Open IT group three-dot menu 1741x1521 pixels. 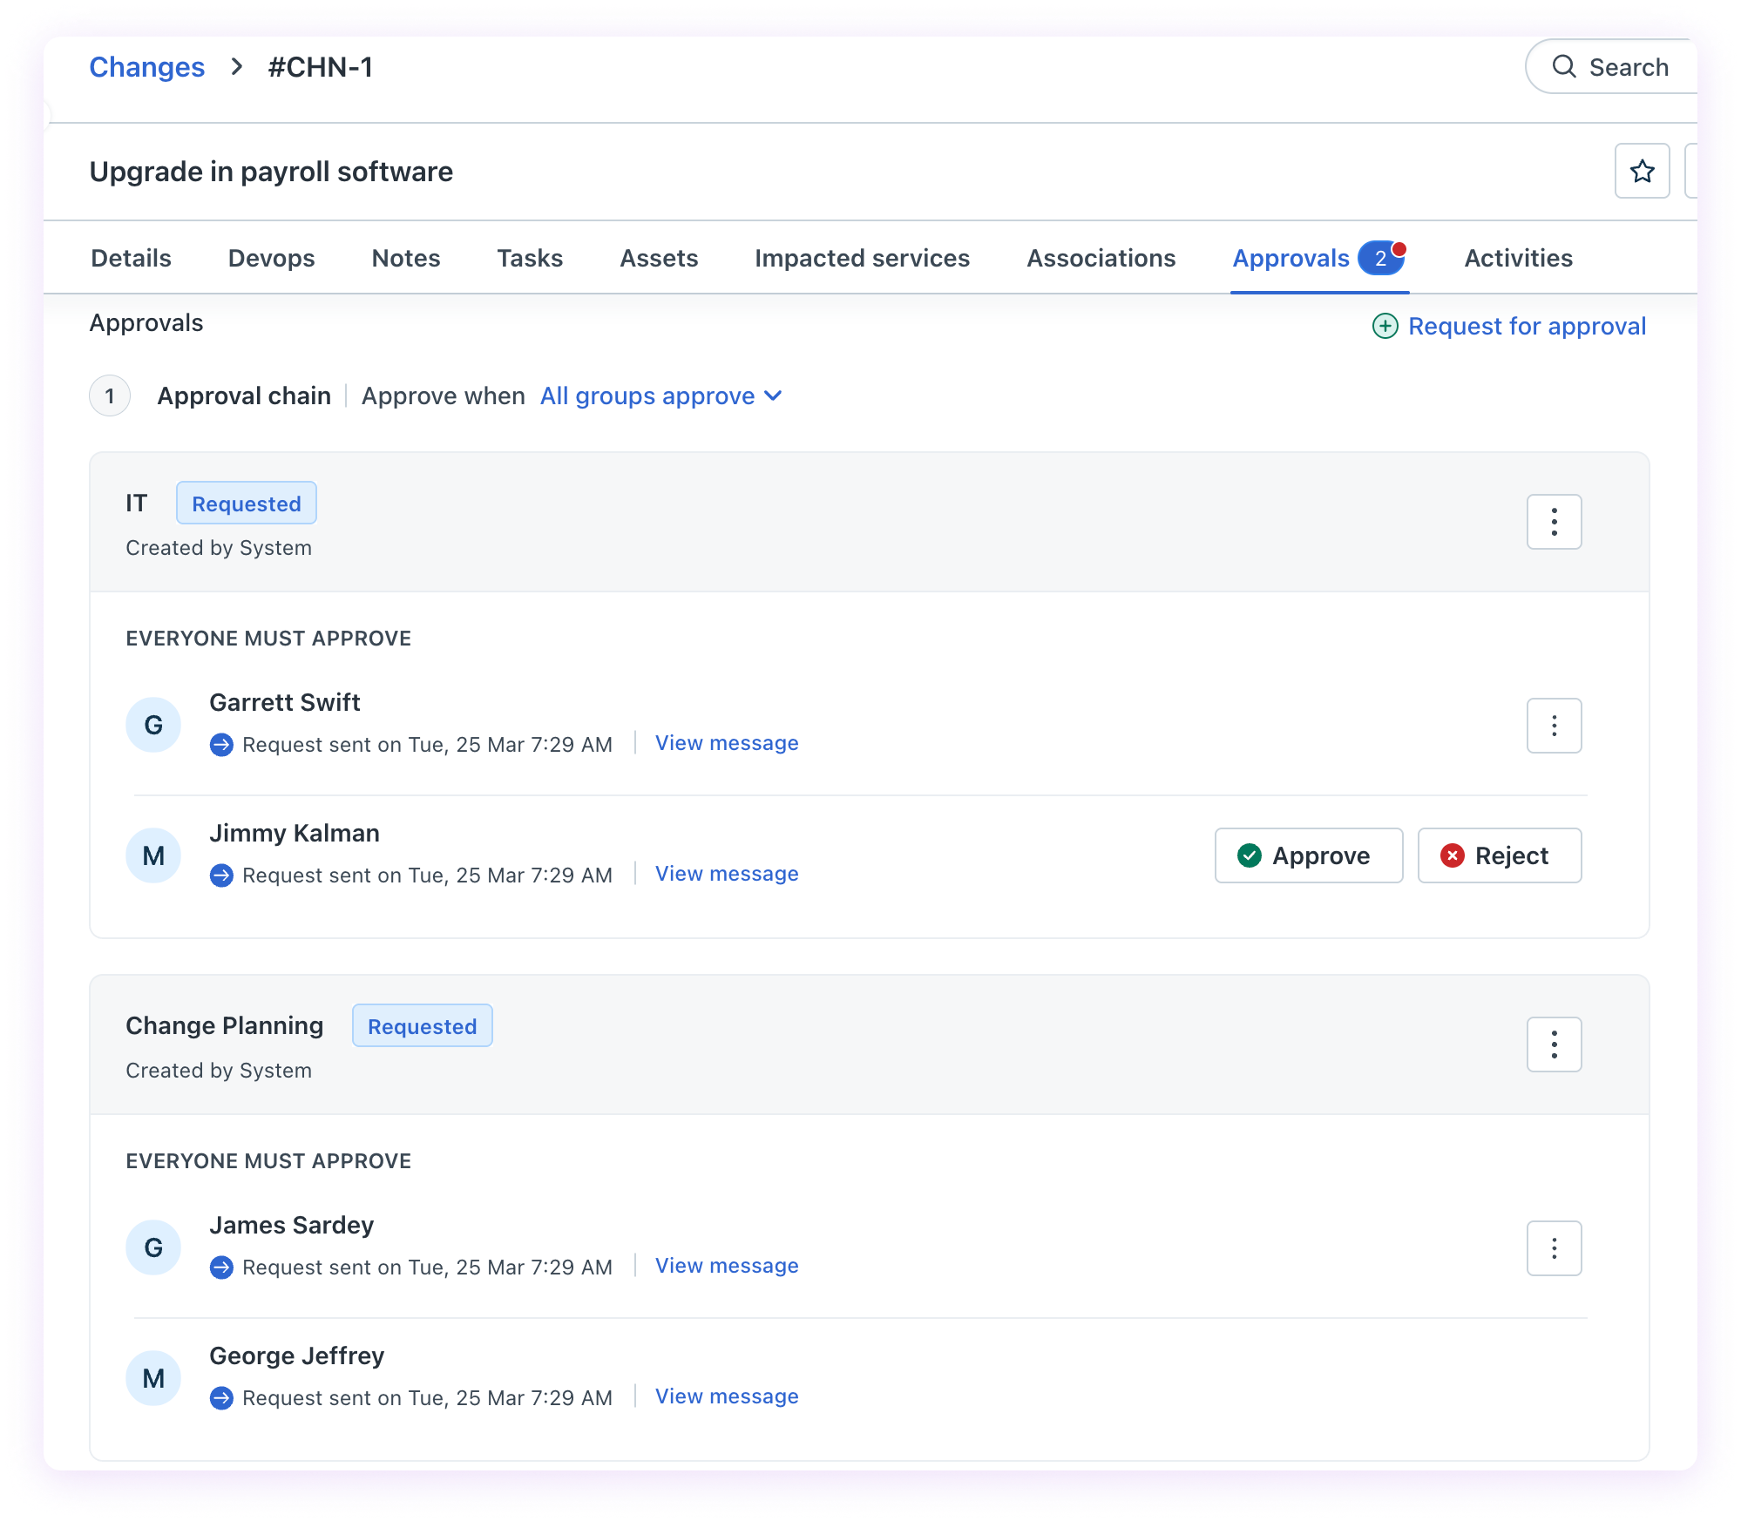[1554, 522]
